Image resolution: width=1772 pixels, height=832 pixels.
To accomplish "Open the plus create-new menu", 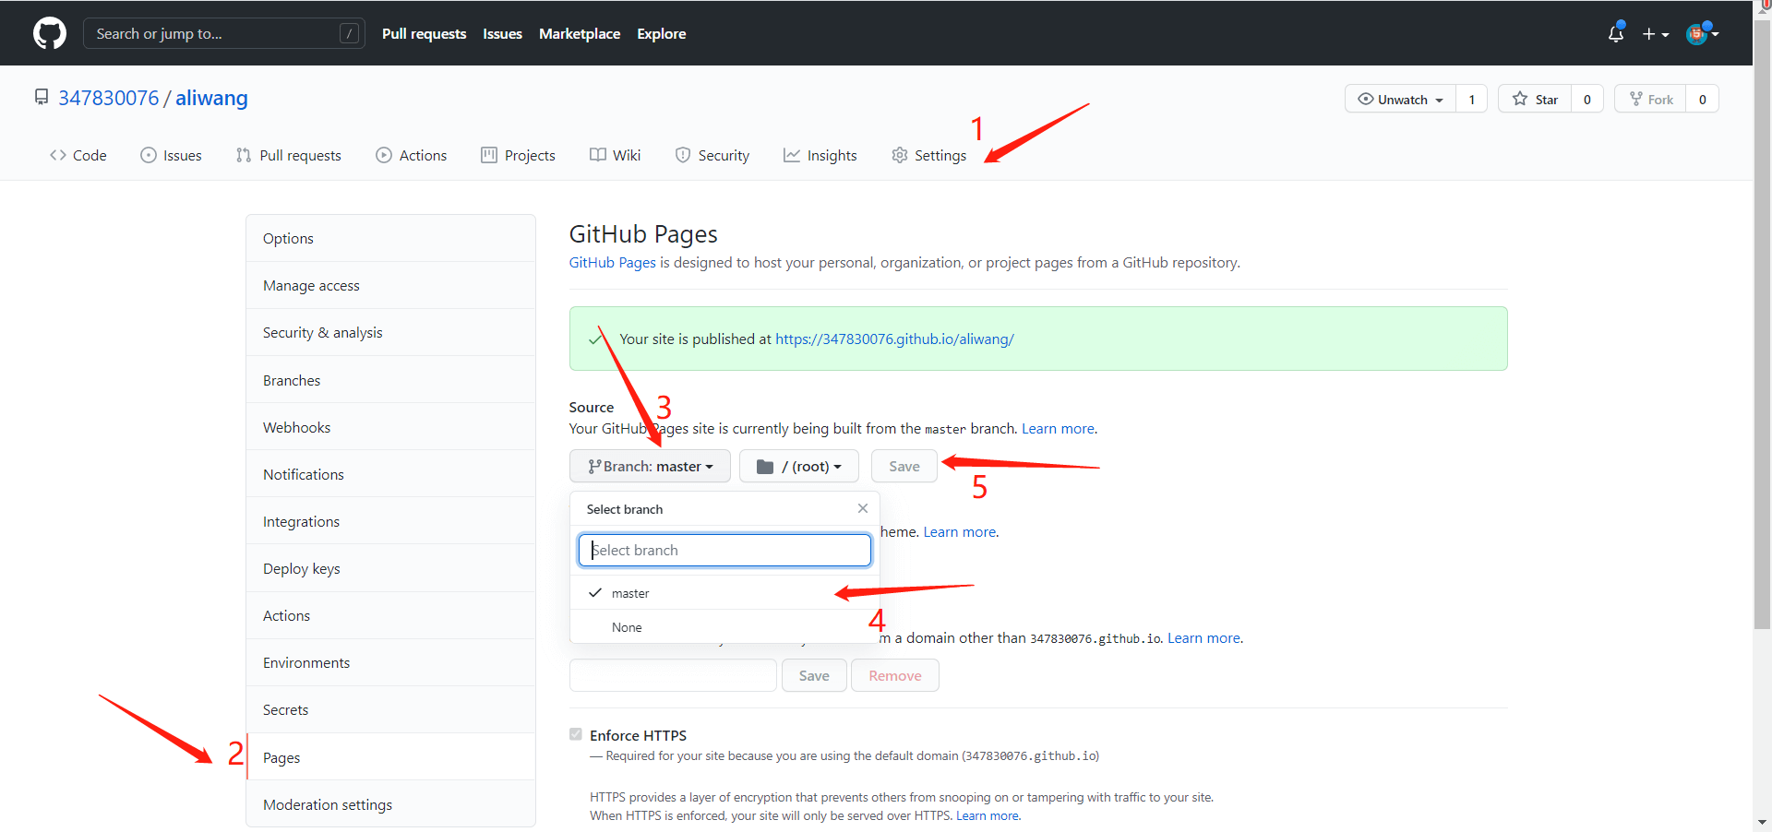I will [x=1656, y=34].
